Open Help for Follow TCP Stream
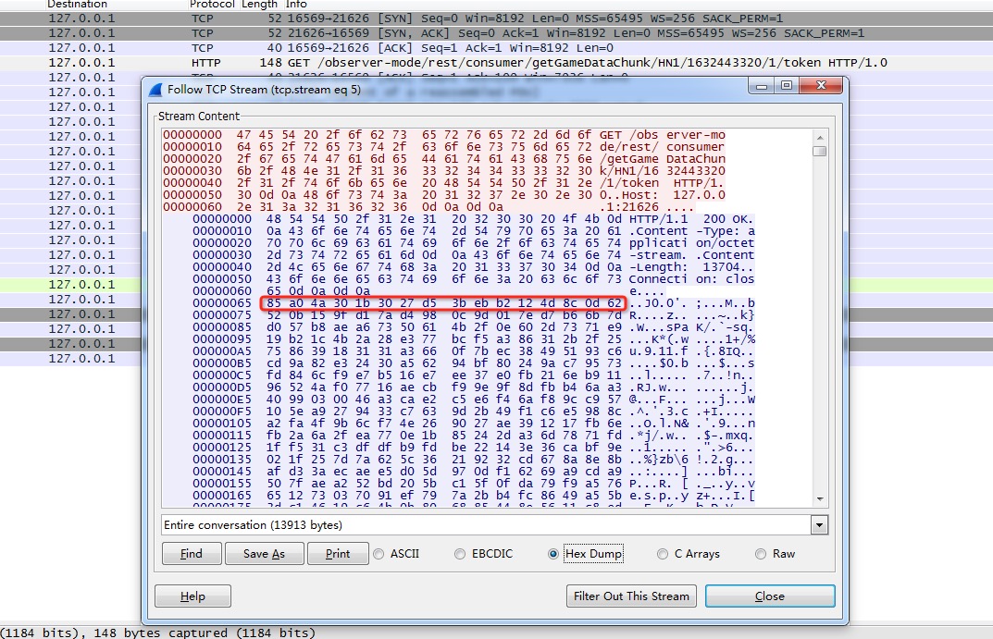993x639 pixels. click(192, 596)
